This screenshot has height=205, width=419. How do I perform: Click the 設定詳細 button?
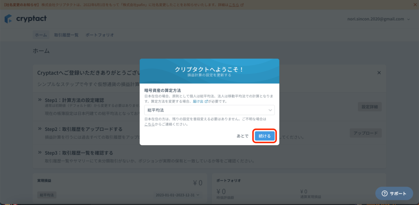coord(369,106)
